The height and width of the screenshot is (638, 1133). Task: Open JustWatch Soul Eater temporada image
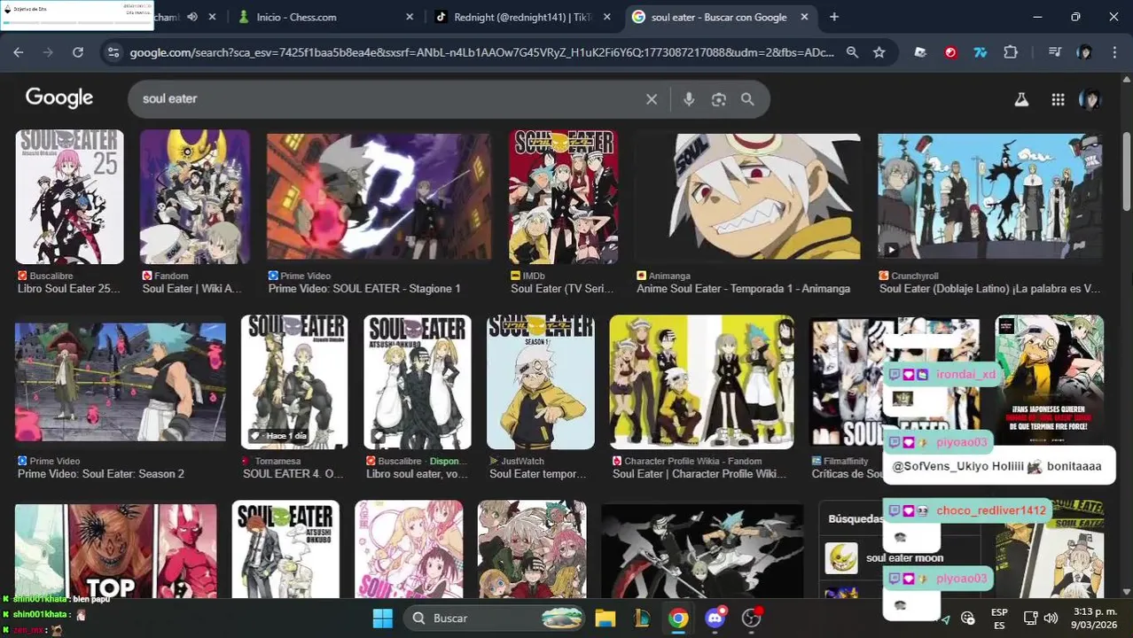click(x=541, y=382)
